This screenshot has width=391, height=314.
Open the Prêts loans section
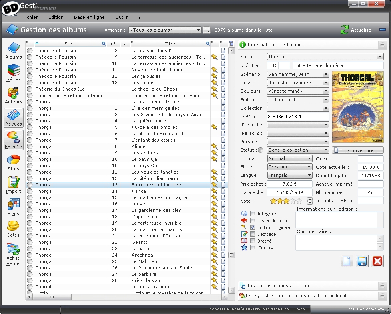[14, 207]
